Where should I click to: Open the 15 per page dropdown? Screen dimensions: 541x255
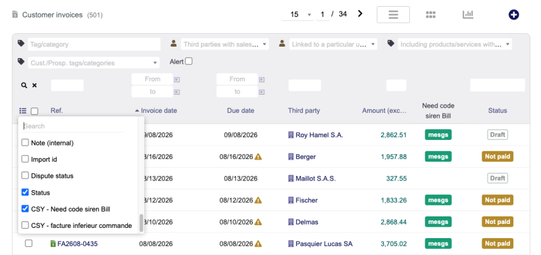(x=298, y=14)
